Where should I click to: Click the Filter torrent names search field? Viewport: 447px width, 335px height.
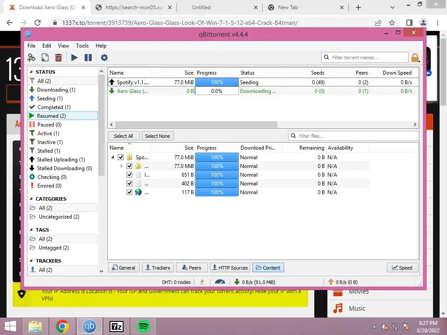(365, 58)
